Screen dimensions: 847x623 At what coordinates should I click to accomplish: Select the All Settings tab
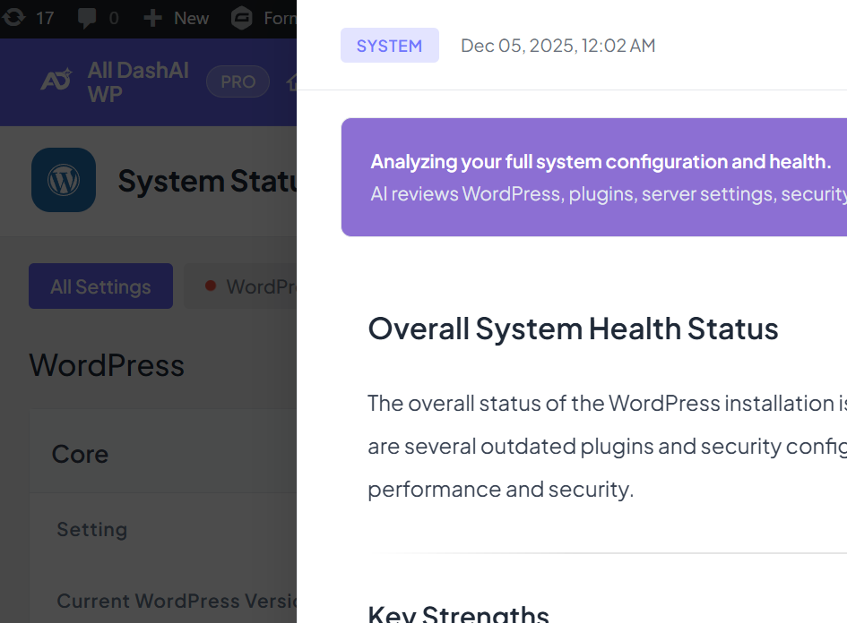coord(100,286)
